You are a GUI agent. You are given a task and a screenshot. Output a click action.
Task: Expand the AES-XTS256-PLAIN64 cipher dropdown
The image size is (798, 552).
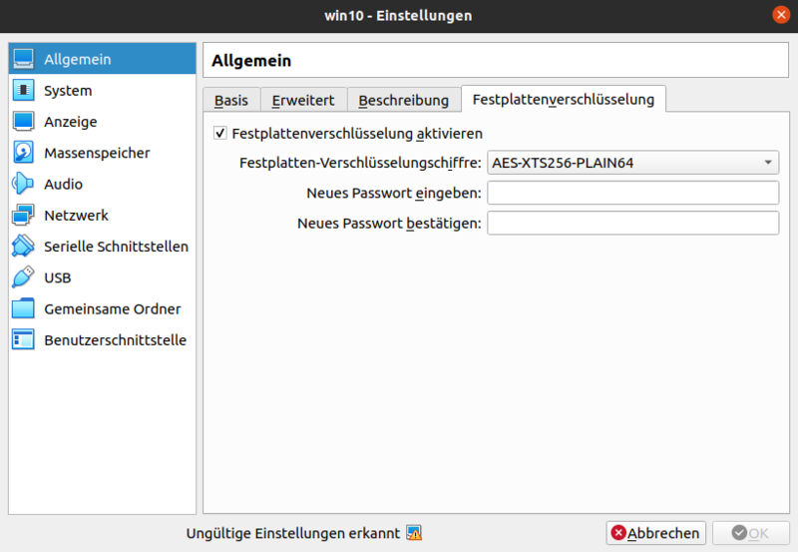click(632, 163)
